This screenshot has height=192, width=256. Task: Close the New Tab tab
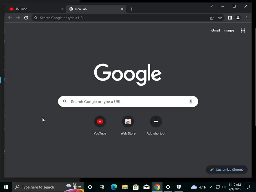tap(122, 9)
